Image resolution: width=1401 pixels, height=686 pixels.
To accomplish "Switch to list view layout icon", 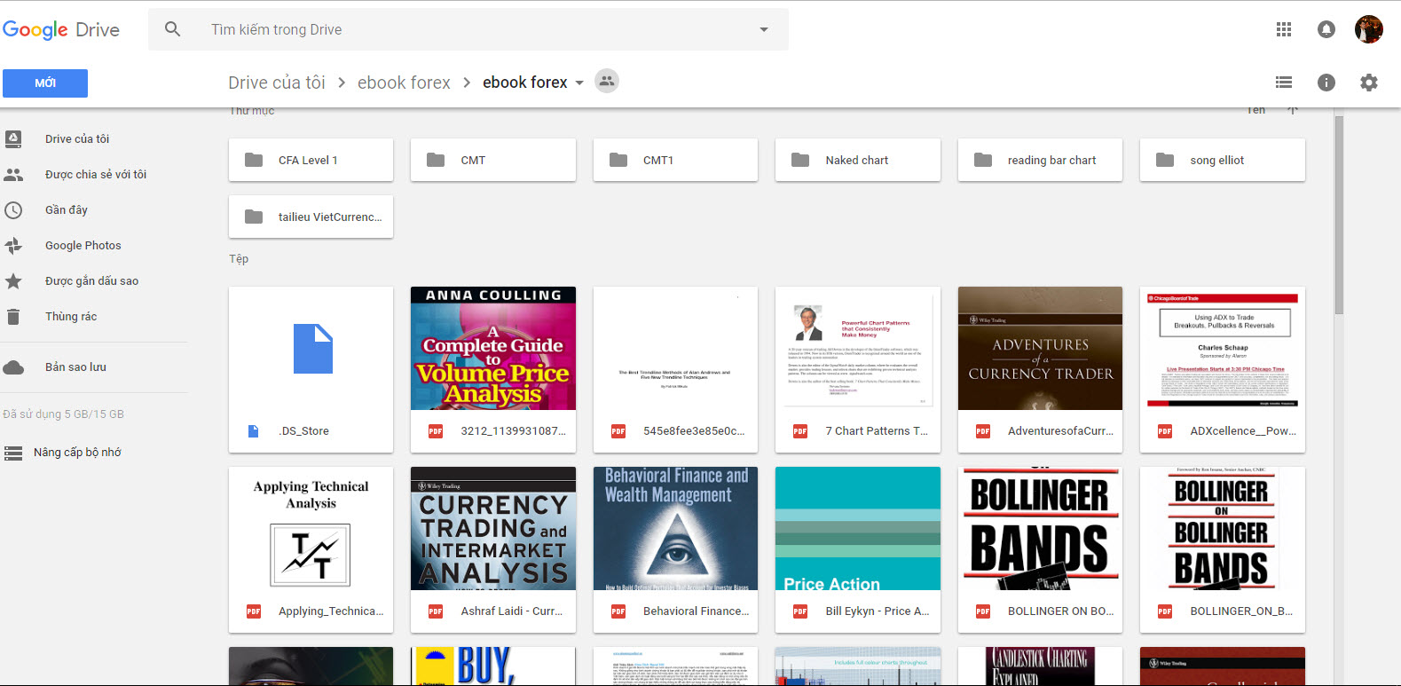I will point(1283,83).
